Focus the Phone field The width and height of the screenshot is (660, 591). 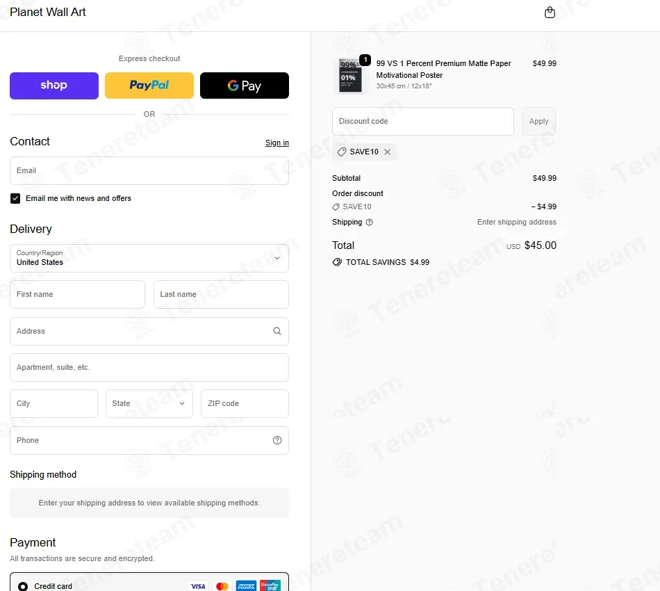149,440
